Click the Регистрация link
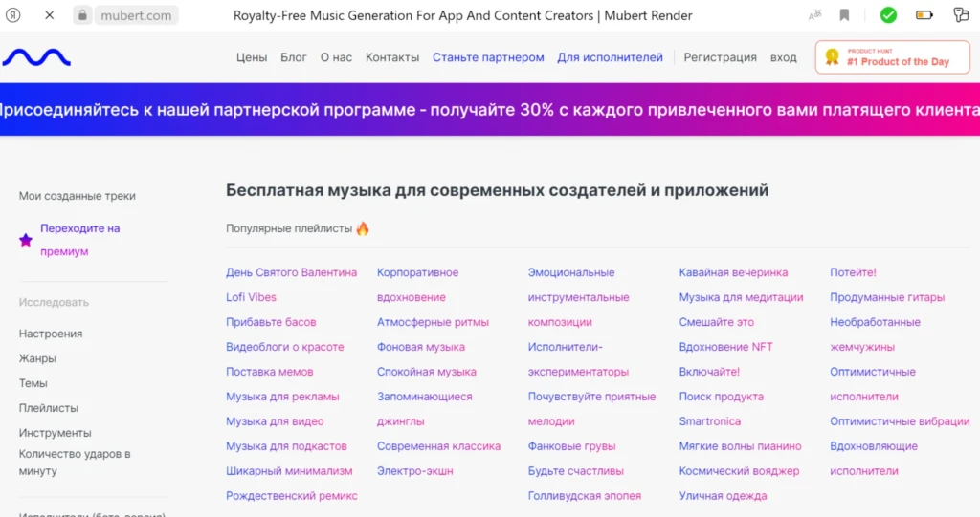Screen dimensions: 980x517 click(720, 57)
